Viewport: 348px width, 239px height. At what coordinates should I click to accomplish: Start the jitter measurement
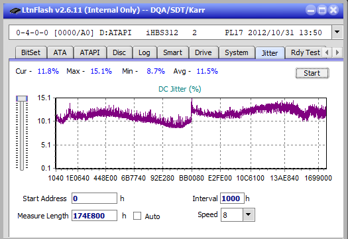coord(312,73)
